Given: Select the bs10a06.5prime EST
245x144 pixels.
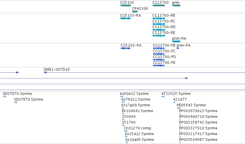Looking at the screenshot, I should pos(127,143).
